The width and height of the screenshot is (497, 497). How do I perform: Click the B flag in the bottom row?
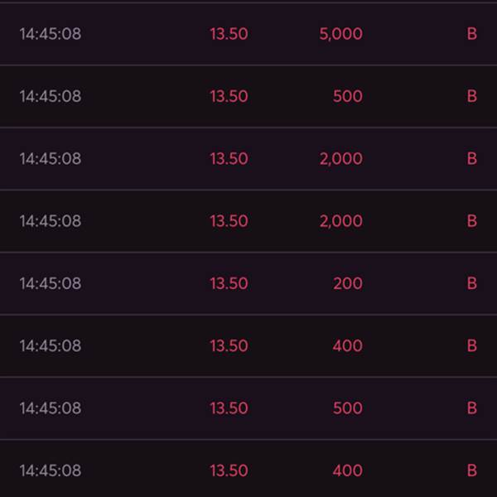click(x=471, y=470)
